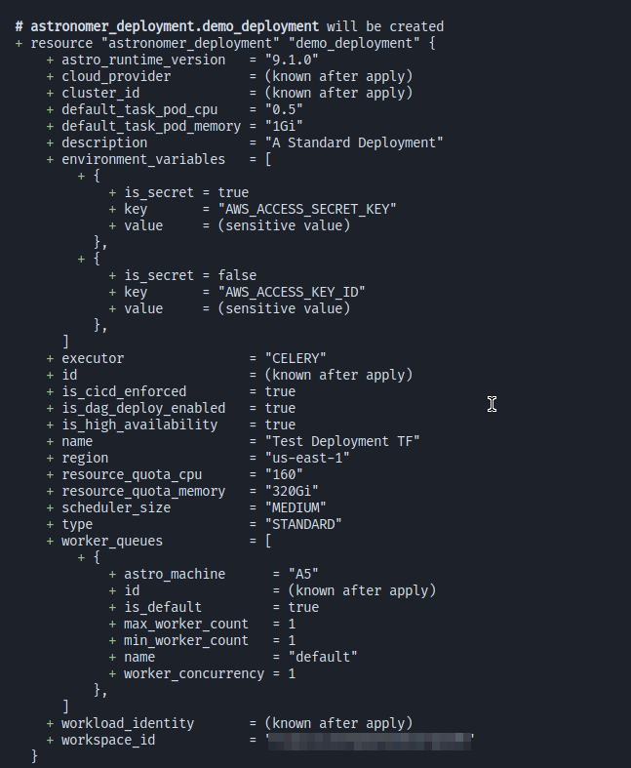Click the scheduler_size value "MEDIUM"

pos(296,507)
